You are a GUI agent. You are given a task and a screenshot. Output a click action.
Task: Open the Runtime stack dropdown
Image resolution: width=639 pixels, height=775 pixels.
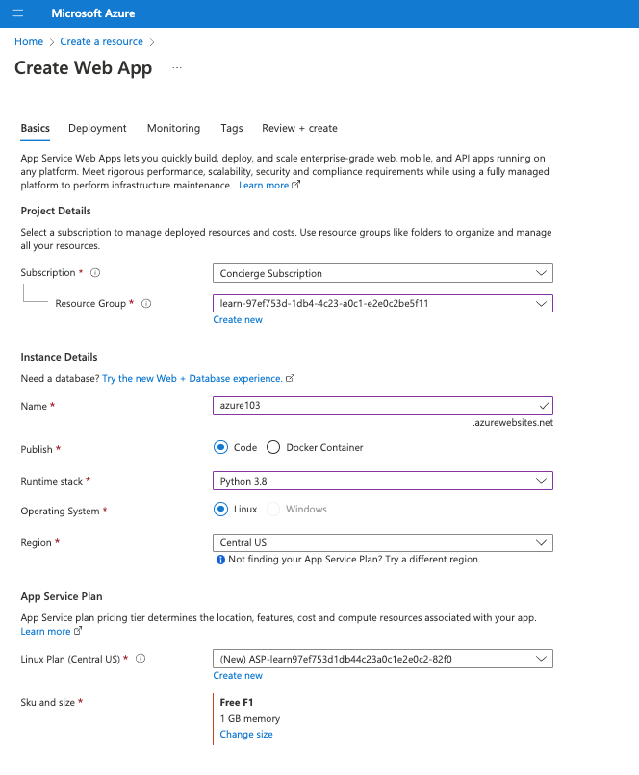point(382,481)
